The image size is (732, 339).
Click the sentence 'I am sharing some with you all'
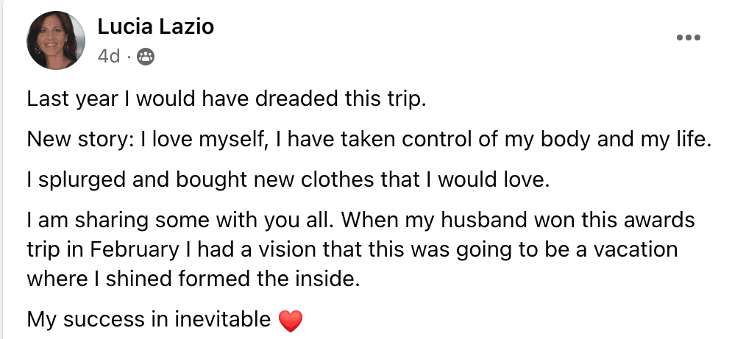point(181,220)
